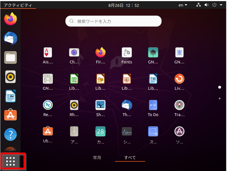The image size is (227, 171).
Task: Switch to the 常用 tab
Action: coord(97,157)
